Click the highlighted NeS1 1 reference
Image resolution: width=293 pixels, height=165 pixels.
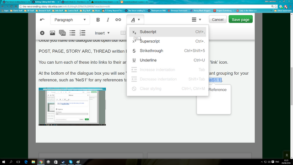(x=215, y=80)
